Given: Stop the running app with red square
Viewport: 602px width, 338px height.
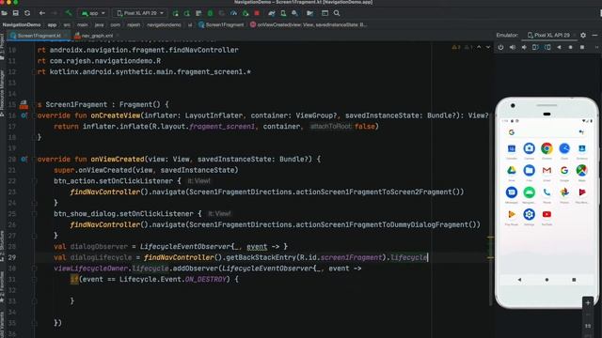Looking at the screenshot, I should click(257, 13).
